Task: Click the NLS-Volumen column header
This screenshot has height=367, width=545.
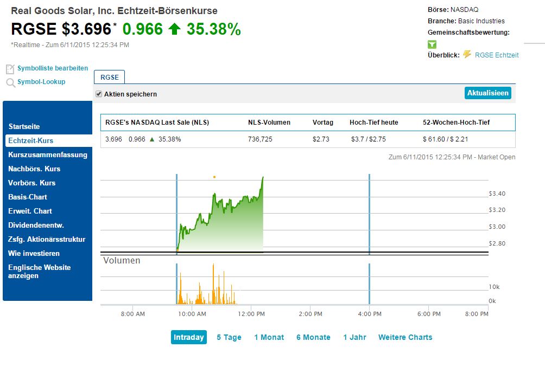Action: click(x=269, y=122)
